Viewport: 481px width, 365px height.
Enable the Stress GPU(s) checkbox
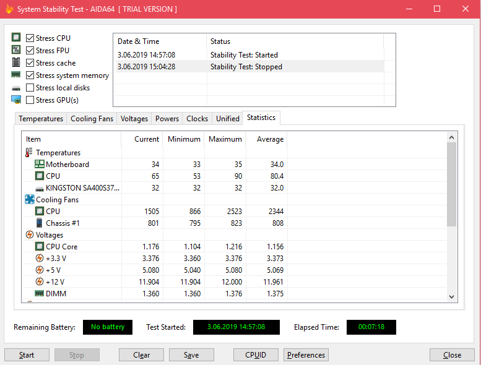(30, 100)
